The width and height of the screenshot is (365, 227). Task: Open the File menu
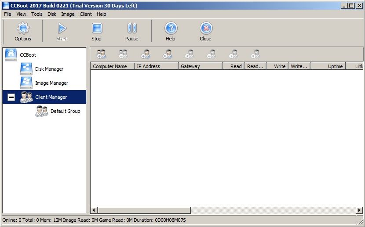coord(7,14)
